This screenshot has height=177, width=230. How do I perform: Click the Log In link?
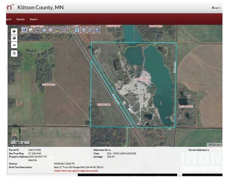point(216,8)
